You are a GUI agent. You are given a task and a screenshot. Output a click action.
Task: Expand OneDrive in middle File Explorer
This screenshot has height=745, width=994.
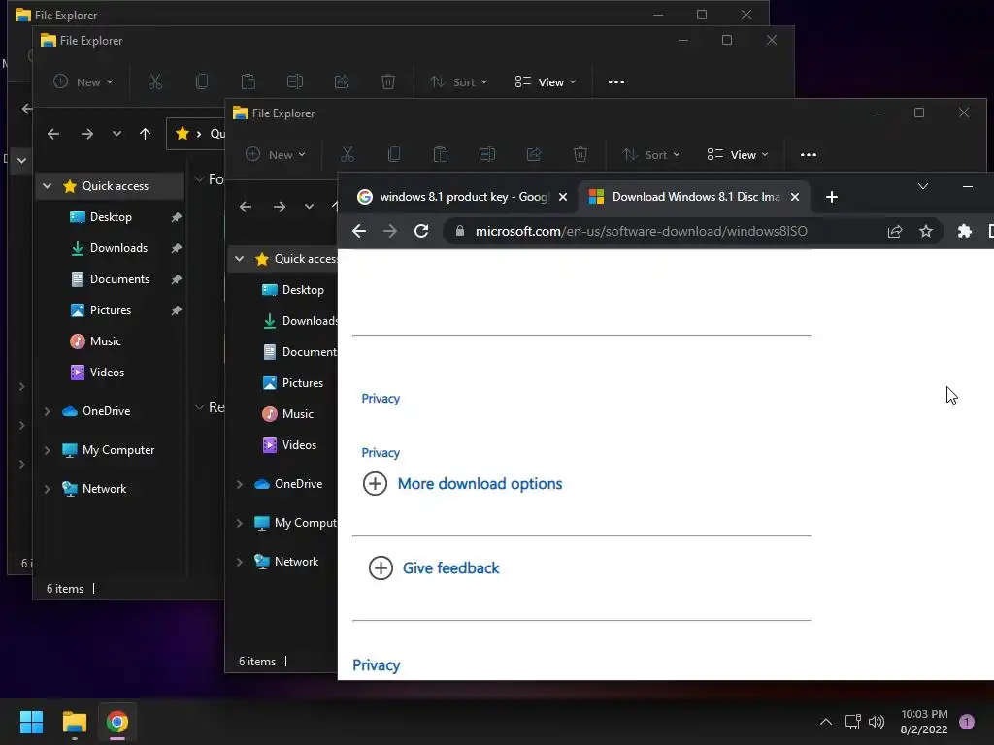click(x=47, y=411)
